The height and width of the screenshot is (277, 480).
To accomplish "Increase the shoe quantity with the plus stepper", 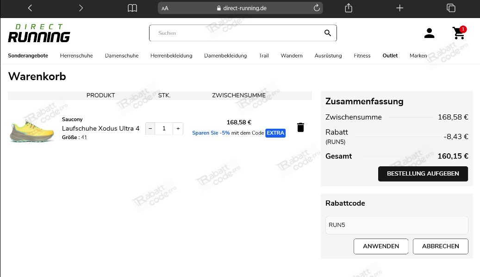I will point(178,128).
